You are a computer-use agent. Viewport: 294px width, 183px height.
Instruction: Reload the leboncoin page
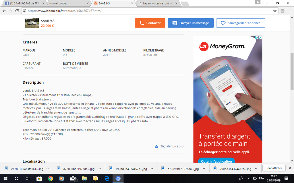coord(17,11)
